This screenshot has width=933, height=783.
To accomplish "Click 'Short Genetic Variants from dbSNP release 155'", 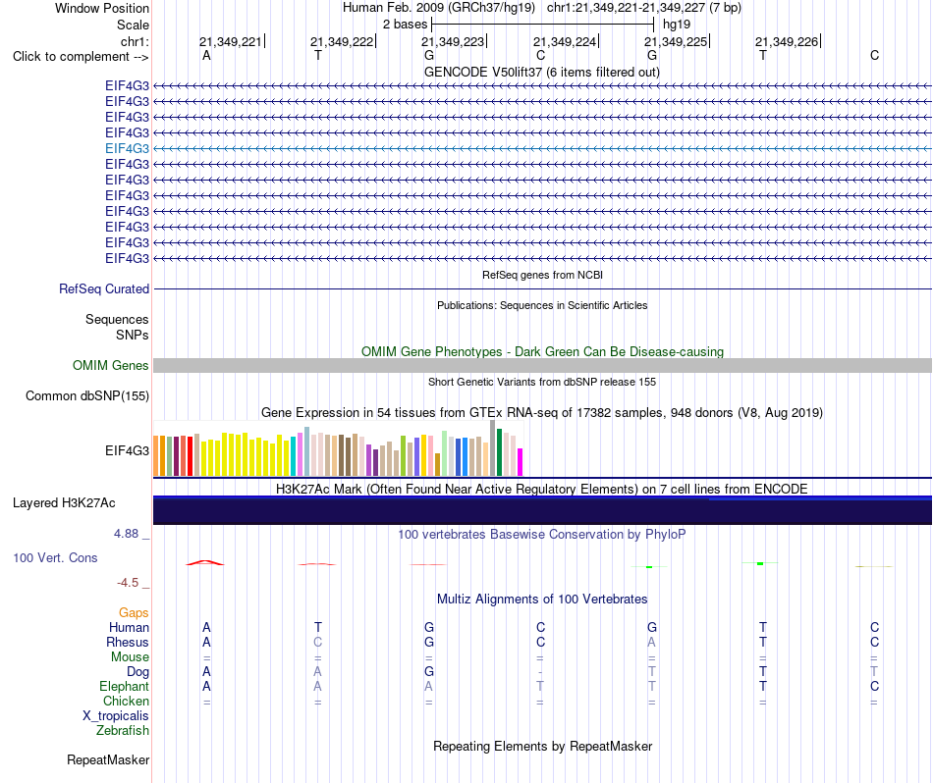I will [x=542, y=382].
